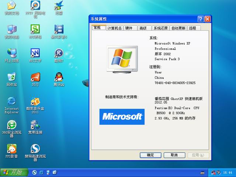The width and height of the screenshot is (236, 177).
Task: Click the taskbar clock showing 16:44
Action: [228, 173]
